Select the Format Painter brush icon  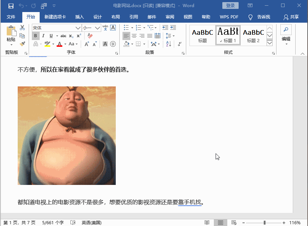22,44
